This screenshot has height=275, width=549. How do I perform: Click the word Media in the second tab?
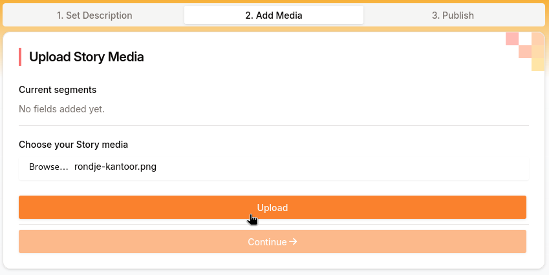tap(288, 15)
